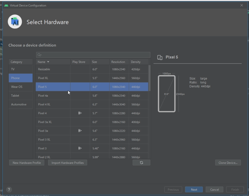Focus the device search input field
Screen dimensions: 249x196
click(94, 55)
